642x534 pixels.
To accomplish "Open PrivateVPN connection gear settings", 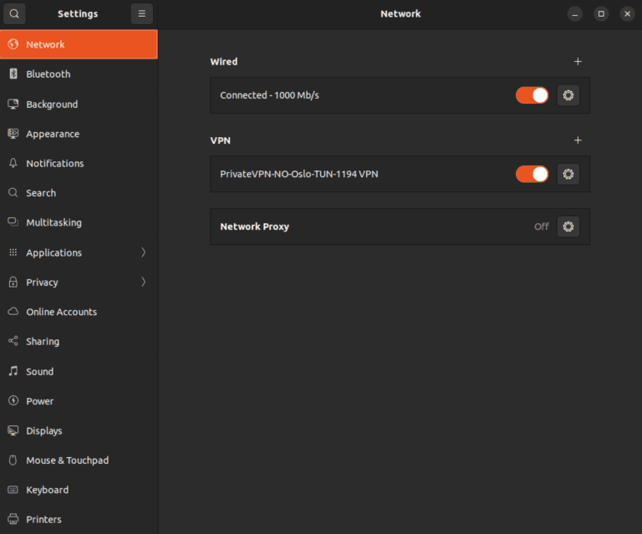I will [568, 174].
